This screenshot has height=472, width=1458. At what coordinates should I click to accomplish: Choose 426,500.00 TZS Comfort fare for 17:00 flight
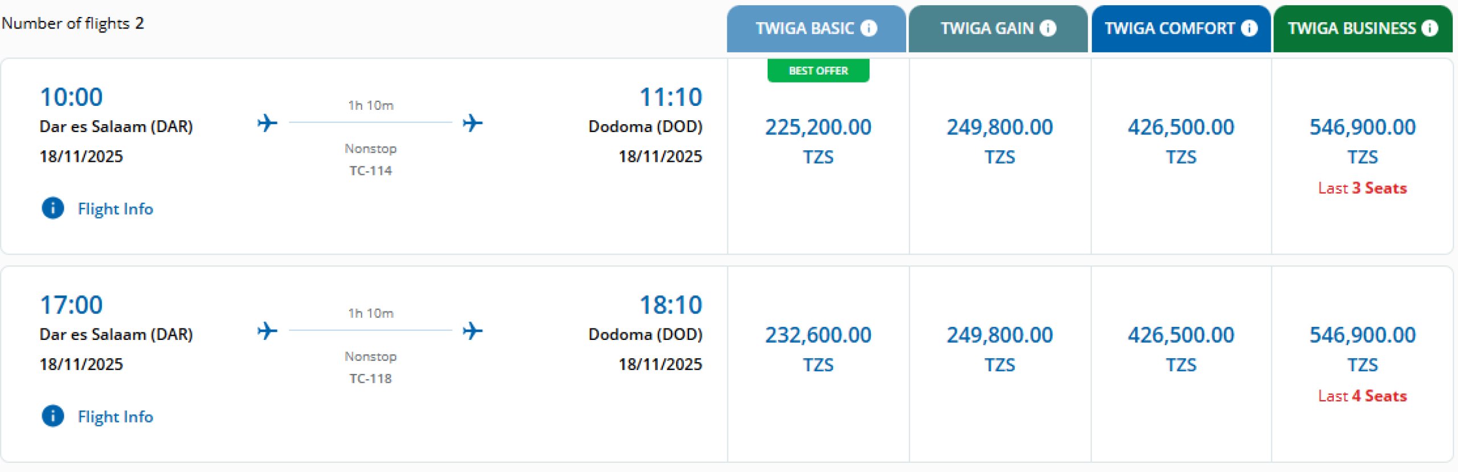[x=1181, y=348]
